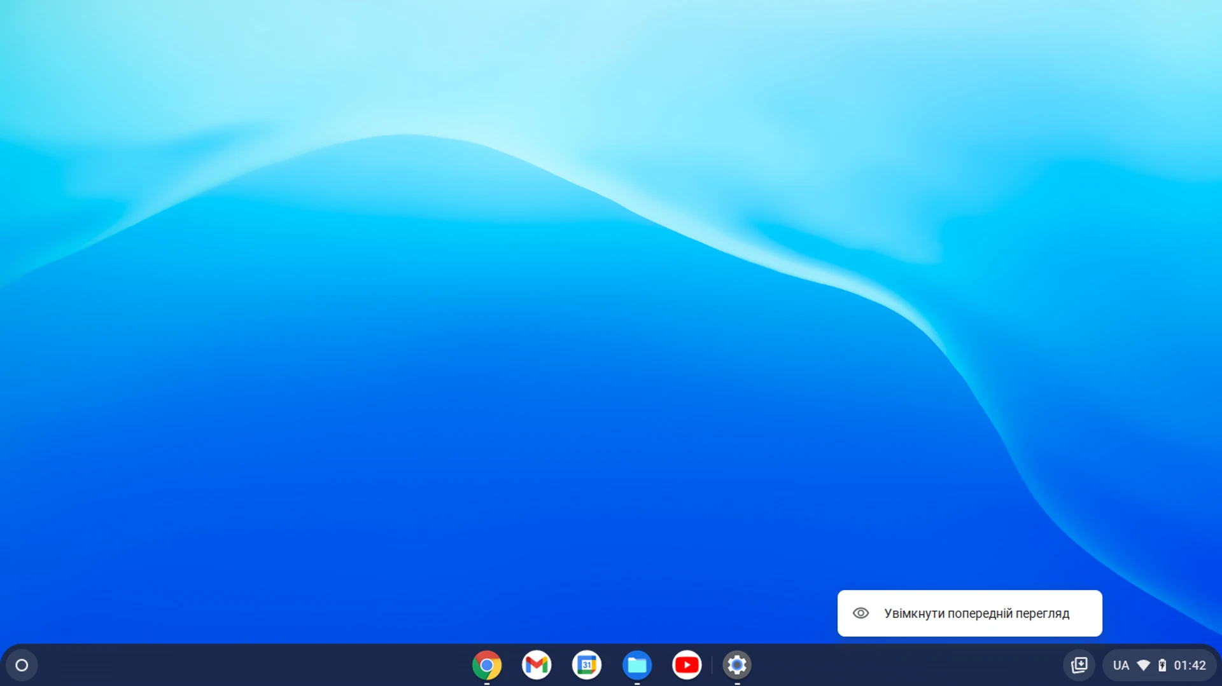The width and height of the screenshot is (1222, 686).
Task: Open Gmail from the shelf
Action: tap(537, 664)
